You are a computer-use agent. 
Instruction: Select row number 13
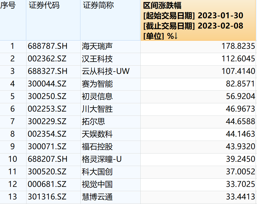coord(13,197)
